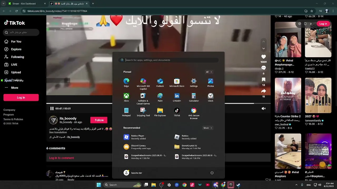Image resolution: width=337 pixels, height=189 pixels.
Task: Like the TikTok video with heart icon
Action: click(x=264, y=57)
